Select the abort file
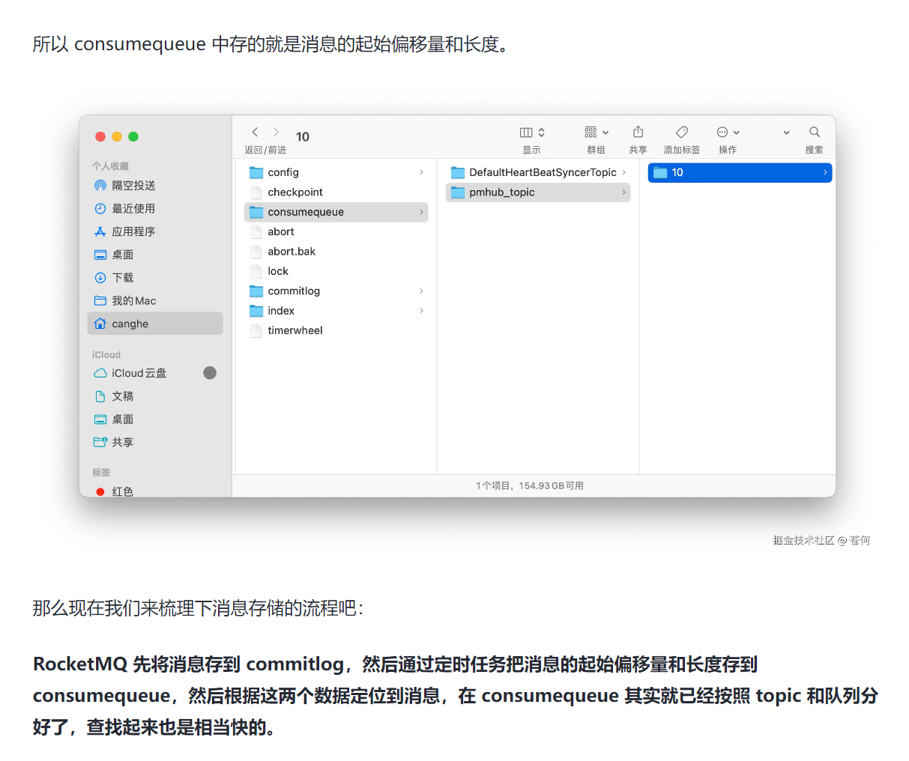Viewport: 909px width, 761px height. coord(336,231)
